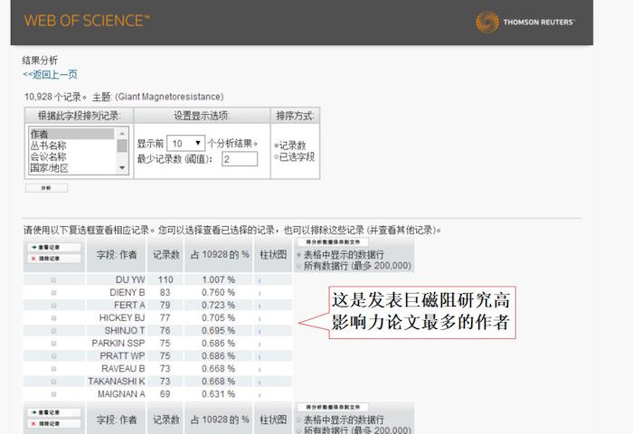Image resolution: width=633 pixels, height=434 pixels.
Task: Click the top 将分析数据保存到文件 button
Action: [333, 241]
